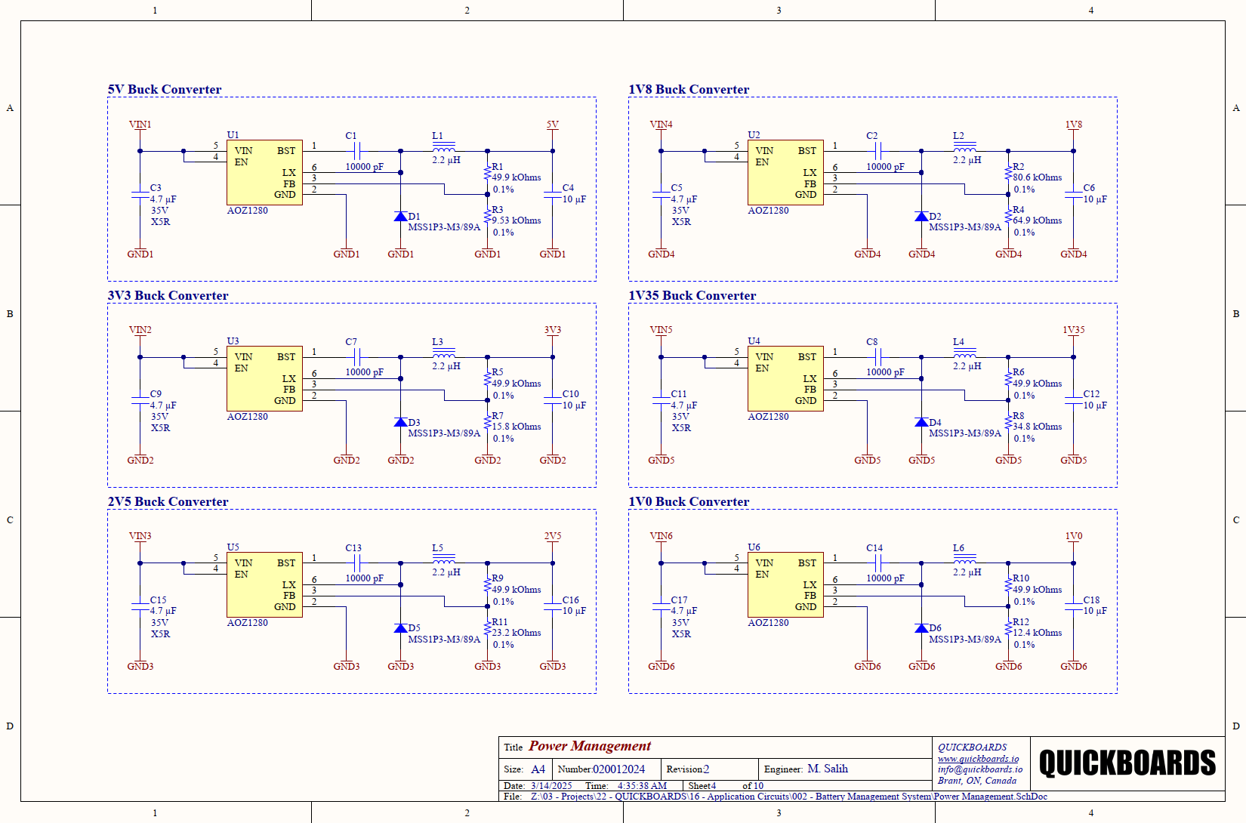Open the www.quickboards.io link
Image resolution: width=1246 pixels, height=823 pixels.
pyautogui.click(x=978, y=759)
